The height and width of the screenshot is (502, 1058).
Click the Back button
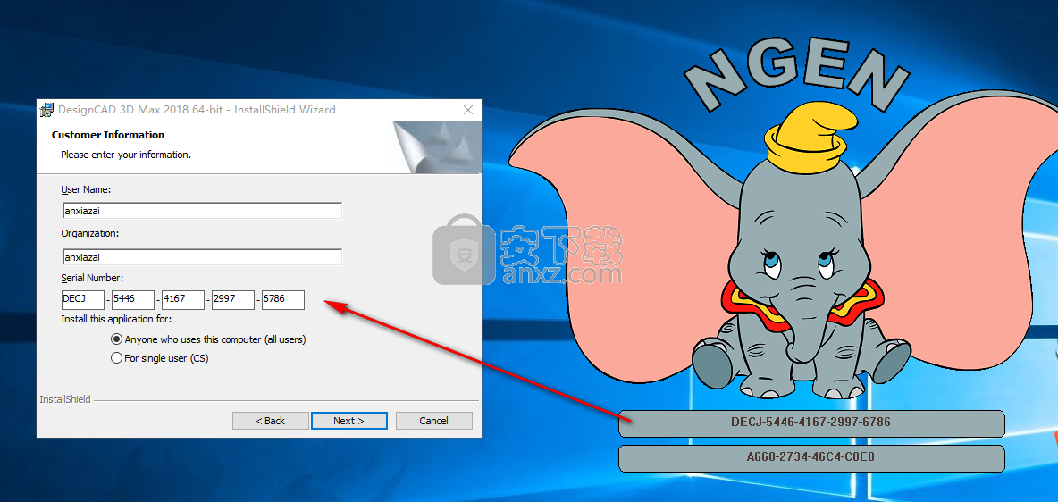point(271,421)
